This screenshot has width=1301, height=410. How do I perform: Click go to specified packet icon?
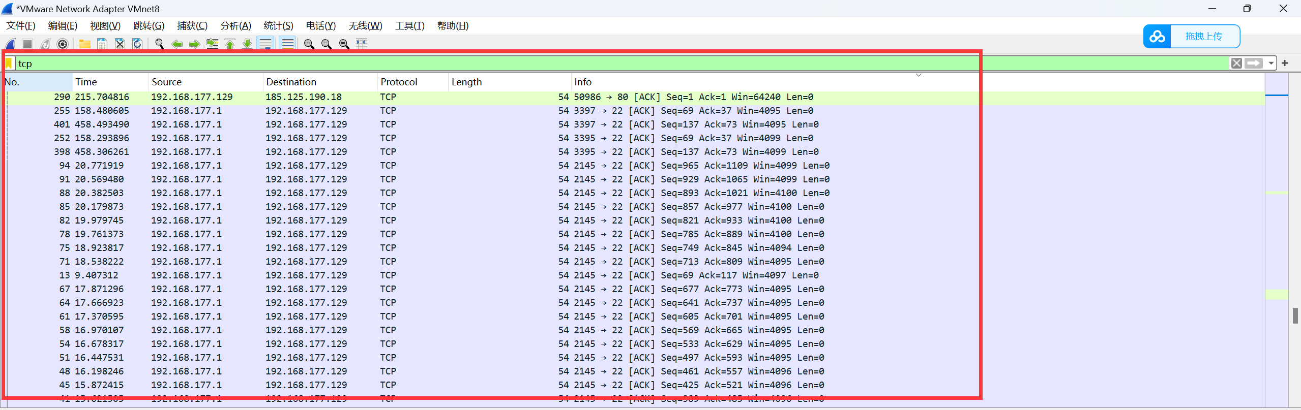point(212,44)
